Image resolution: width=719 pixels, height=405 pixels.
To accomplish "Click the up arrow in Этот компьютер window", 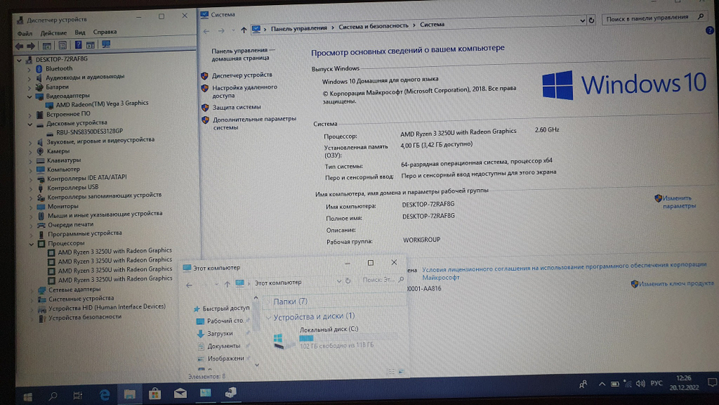I will [227, 284].
